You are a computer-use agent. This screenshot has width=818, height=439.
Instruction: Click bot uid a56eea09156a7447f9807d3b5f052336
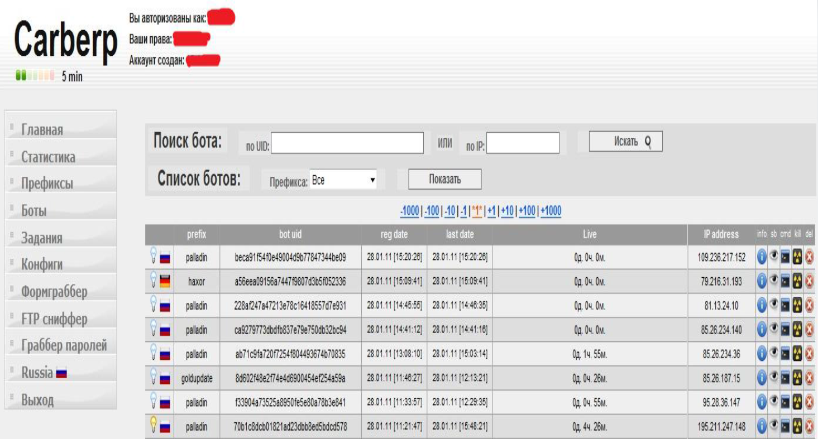pos(290,282)
